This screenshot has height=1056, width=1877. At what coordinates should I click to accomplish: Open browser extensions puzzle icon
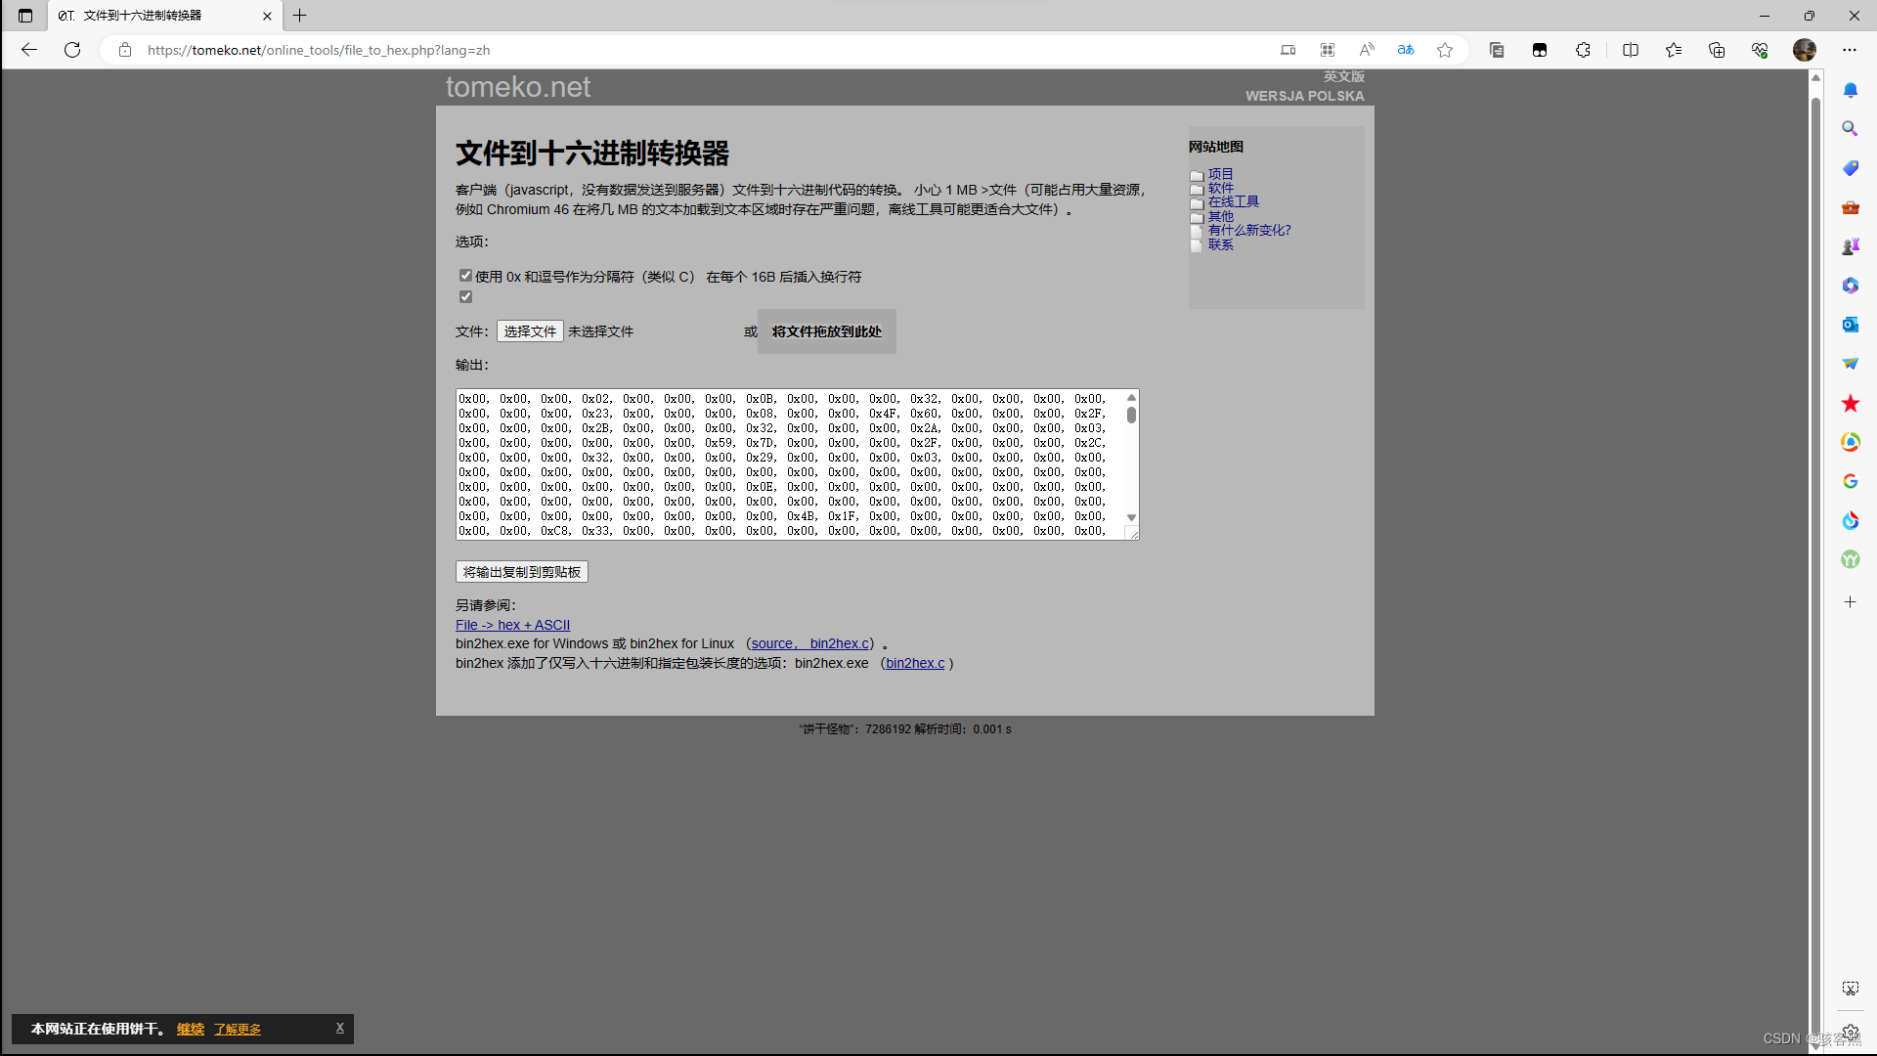(x=1583, y=50)
